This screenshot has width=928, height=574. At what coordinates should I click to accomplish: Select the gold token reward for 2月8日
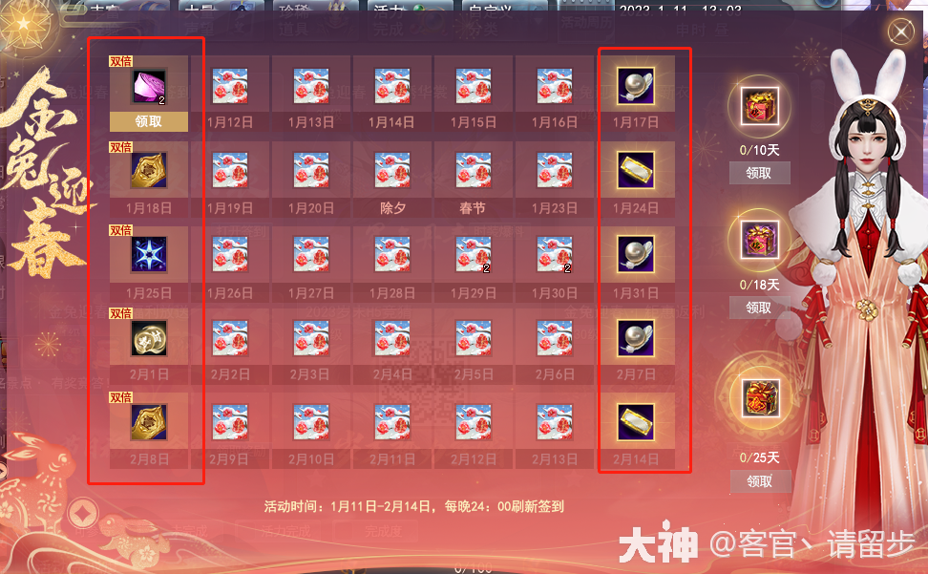(149, 422)
